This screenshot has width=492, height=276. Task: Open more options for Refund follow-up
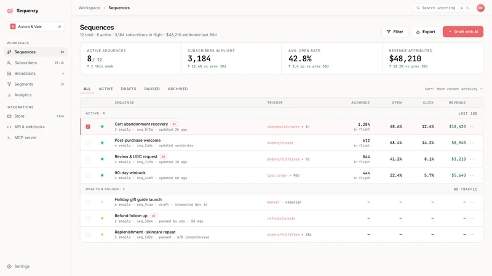[x=472, y=218]
